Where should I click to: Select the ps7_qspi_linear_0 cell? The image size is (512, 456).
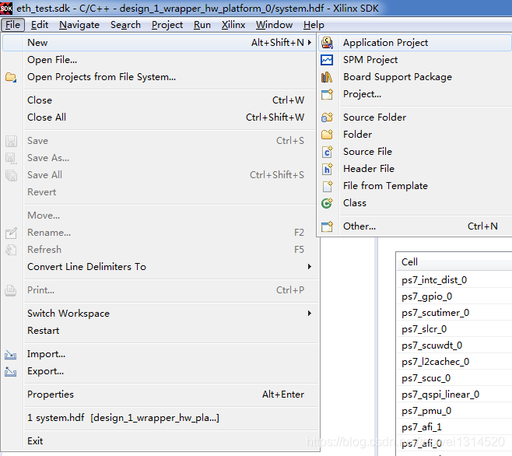[x=454, y=395]
